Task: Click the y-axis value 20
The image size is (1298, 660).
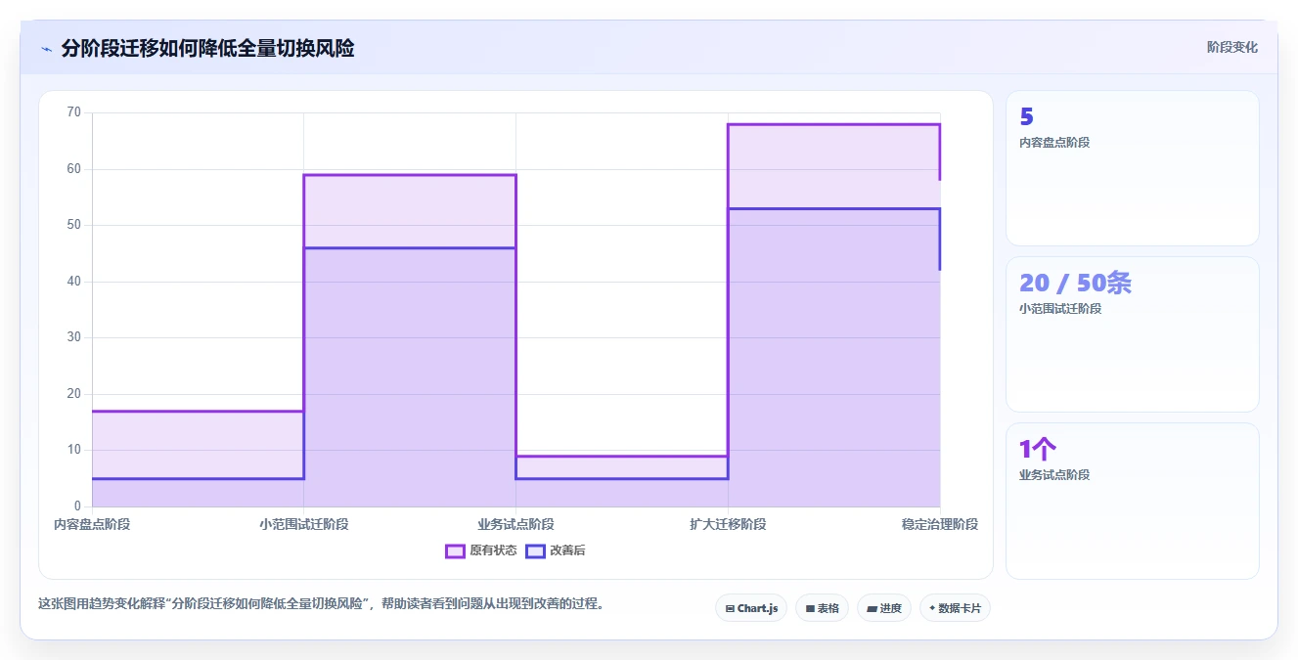Action: point(74,394)
